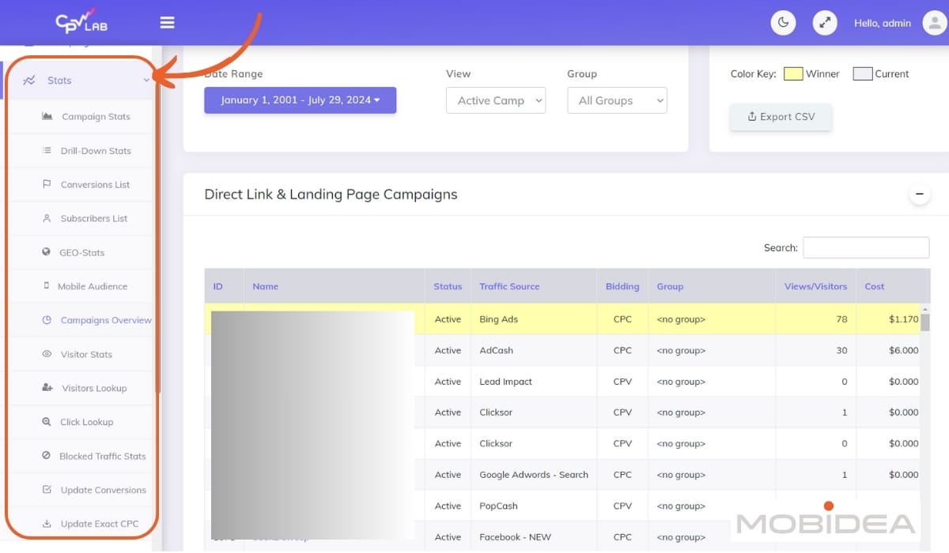Image resolution: width=949 pixels, height=553 pixels.
Task: Click the Click Lookup magnifier icon
Action: click(47, 422)
